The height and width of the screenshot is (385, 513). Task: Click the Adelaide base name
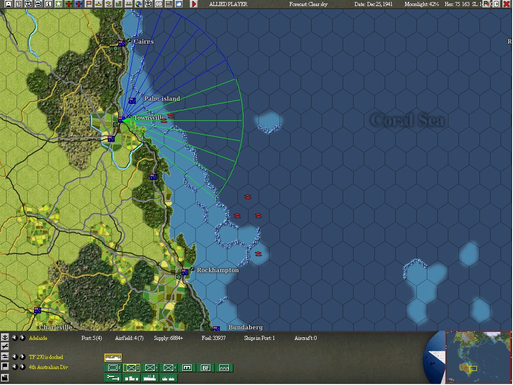(38, 338)
